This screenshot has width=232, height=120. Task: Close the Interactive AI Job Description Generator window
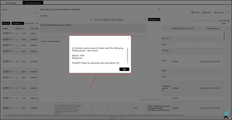(159, 9)
